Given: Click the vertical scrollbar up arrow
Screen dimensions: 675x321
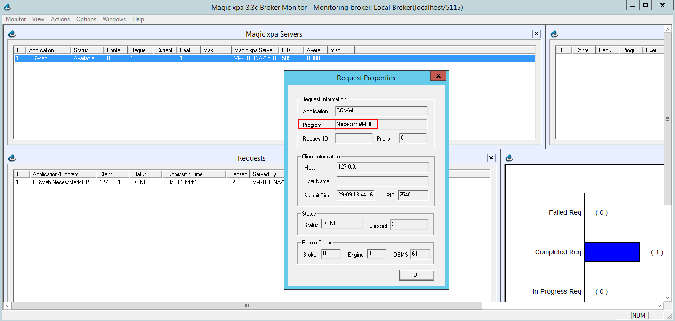Looking at the screenshot, I should [667, 30].
